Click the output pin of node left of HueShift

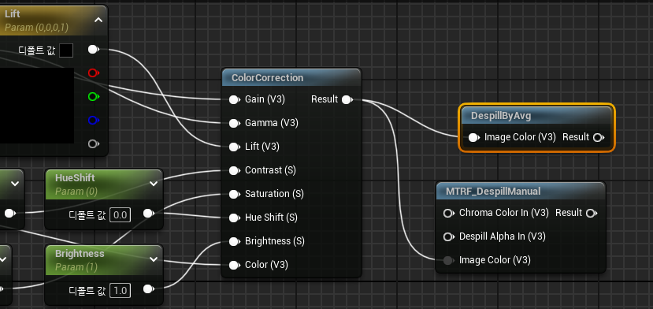9,214
